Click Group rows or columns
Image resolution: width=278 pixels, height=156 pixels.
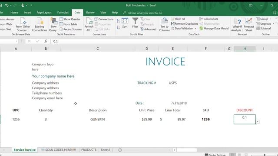(262, 19)
